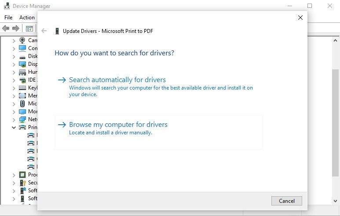Select the camera device icon
The image size is (340, 216).
point(22,40)
